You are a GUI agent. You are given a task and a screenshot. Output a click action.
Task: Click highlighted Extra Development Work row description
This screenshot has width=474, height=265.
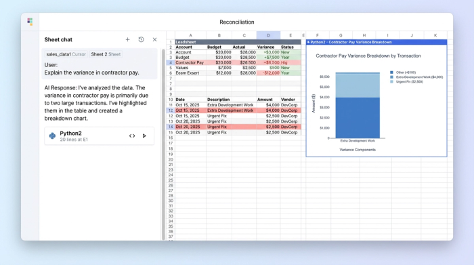point(230,110)
